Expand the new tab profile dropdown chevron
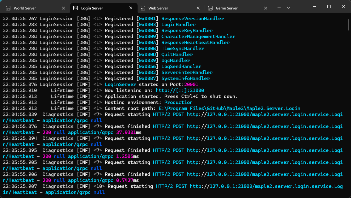 pos(288,8)
